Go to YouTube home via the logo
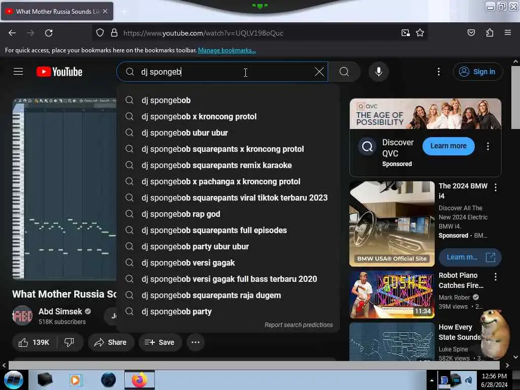This screenshot has width=520, height=390. click(x=59, y=72)
